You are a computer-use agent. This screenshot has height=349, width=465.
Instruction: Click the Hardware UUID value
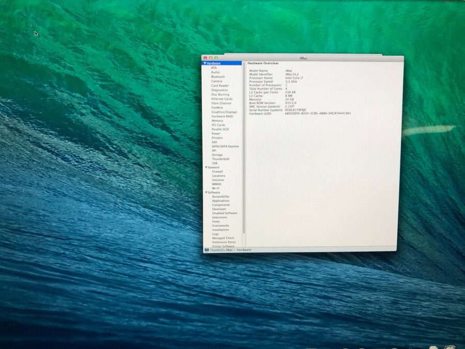click(318, 113)
